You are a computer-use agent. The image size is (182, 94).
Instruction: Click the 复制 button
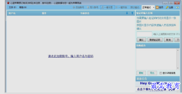click(x=141, y=73)
